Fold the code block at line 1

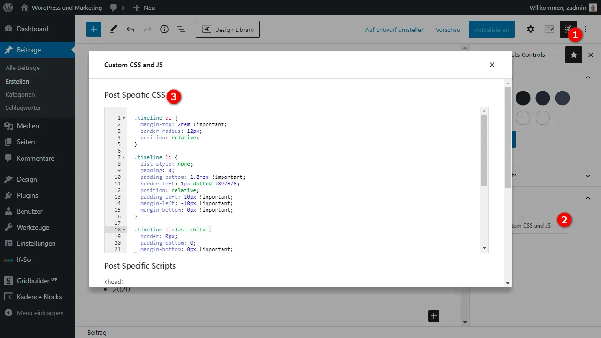click(124, 118)
